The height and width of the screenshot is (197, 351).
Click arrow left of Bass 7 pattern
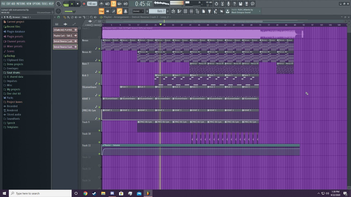coord(148,11)
